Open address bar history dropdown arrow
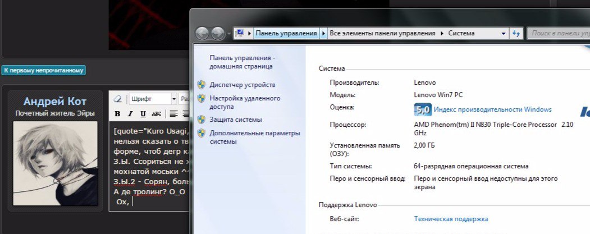The width and height of the screenshot is (590, 234). point(504,33)
